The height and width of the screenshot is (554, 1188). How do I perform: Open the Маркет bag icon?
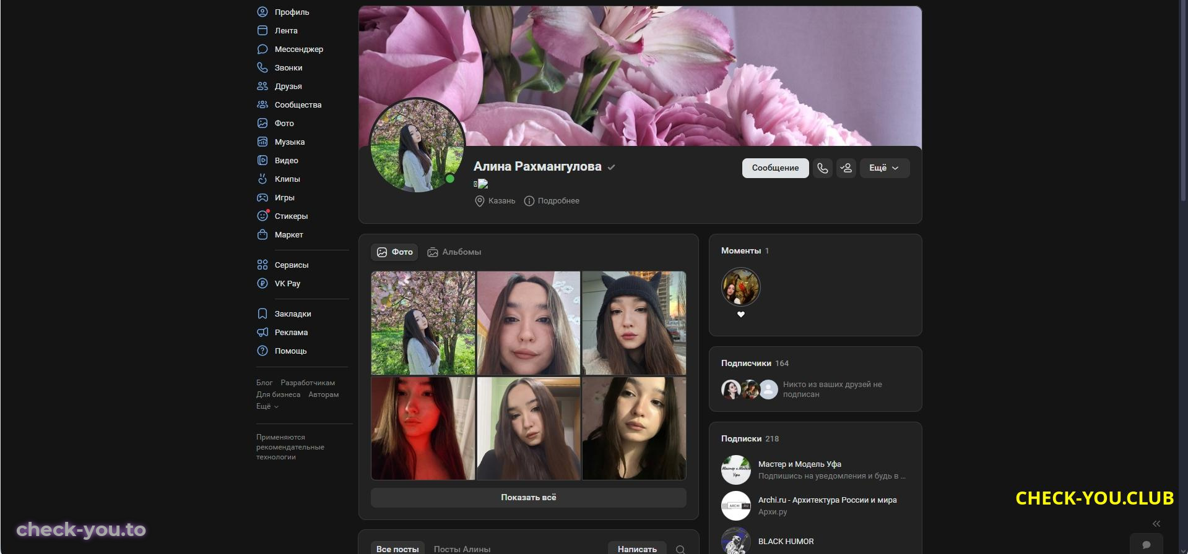pos(262,234)
